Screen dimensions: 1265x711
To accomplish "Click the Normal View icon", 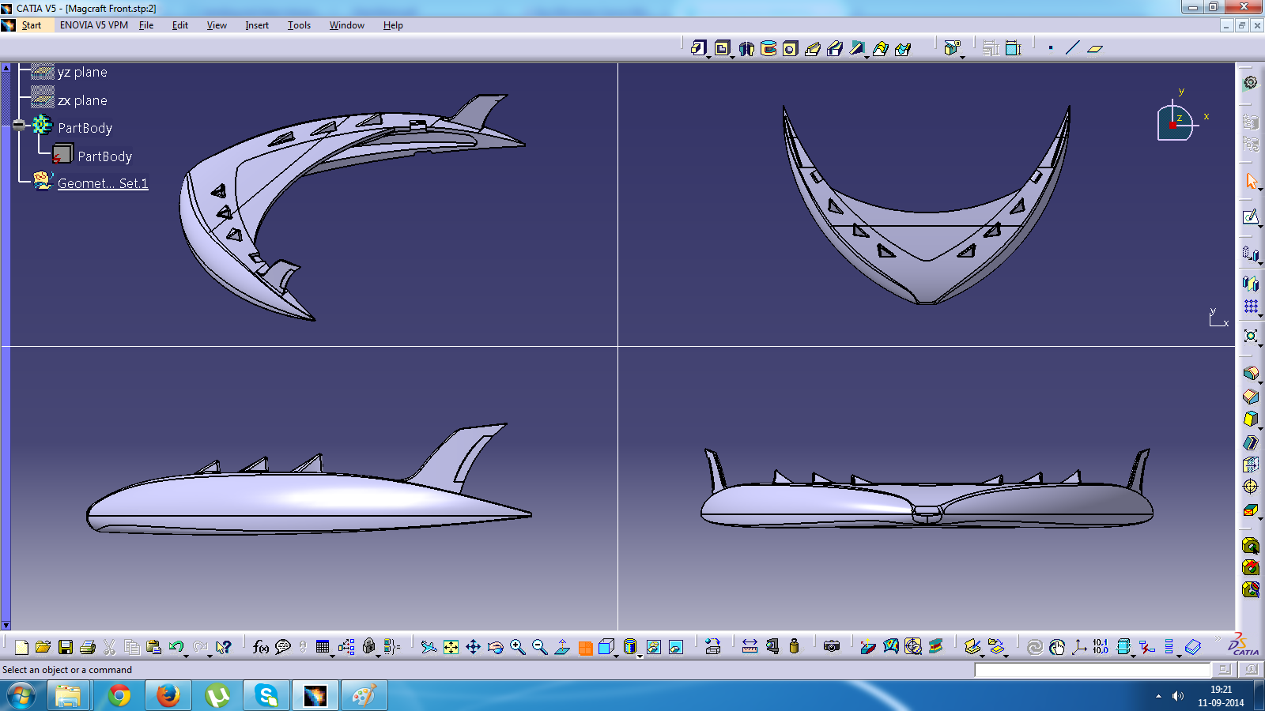I will pos(562,647).
